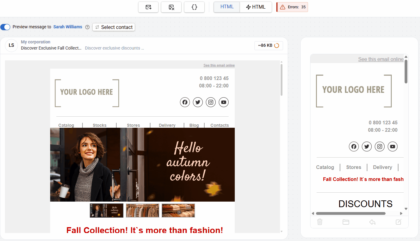This screenshot has width=420, height=241.
Task: Click the Discover Exclusive Fall Collect subject line
Action: click(51, 48)
